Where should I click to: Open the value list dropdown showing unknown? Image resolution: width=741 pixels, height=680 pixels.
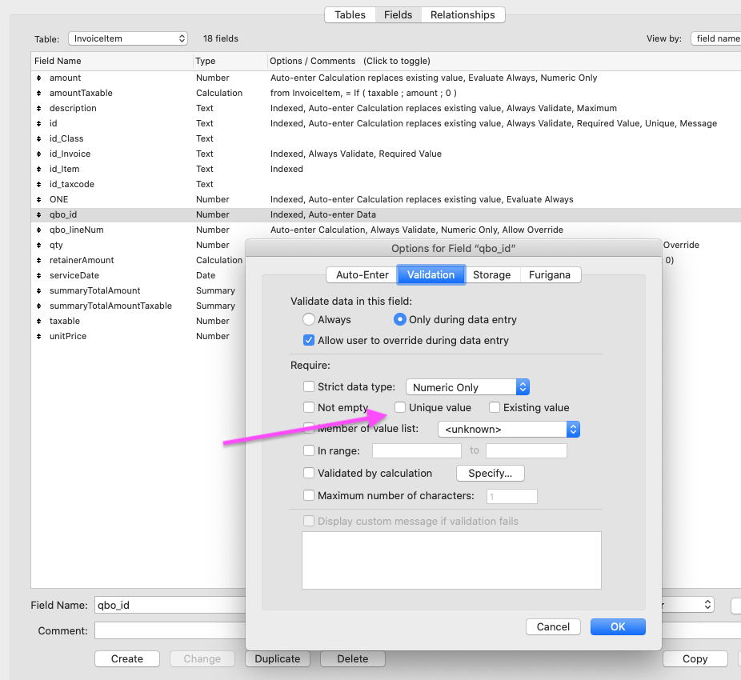tap(508, 429)
